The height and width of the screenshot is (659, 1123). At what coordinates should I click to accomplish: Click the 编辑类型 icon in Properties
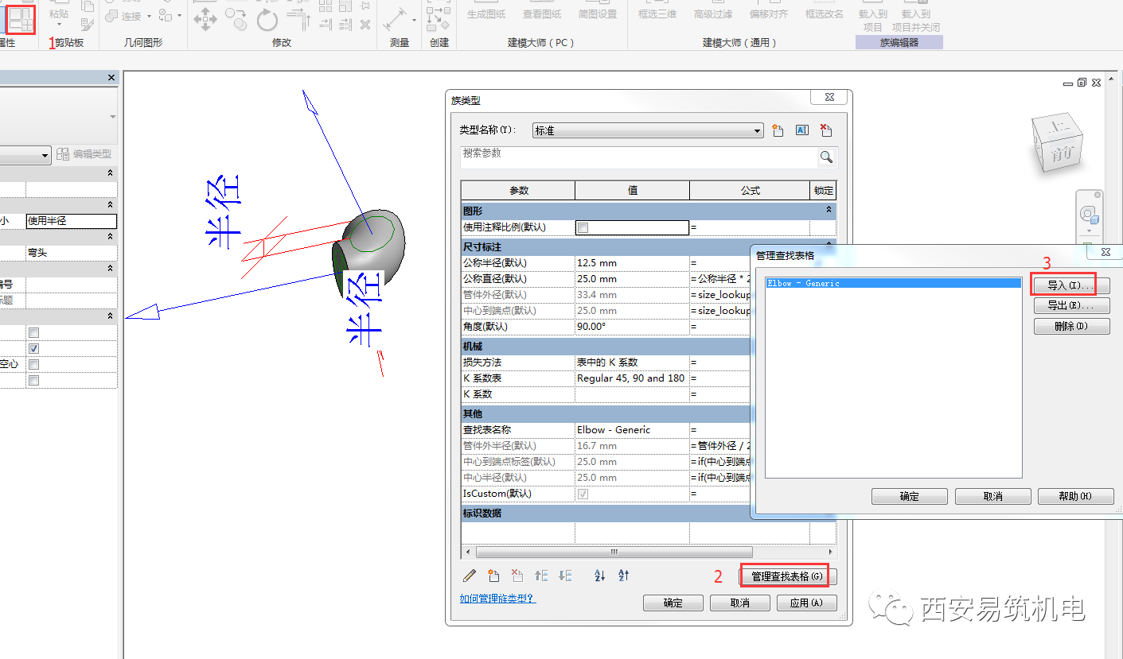click(x=63, y=154)
